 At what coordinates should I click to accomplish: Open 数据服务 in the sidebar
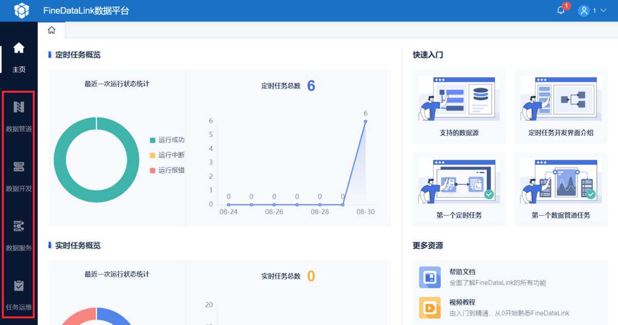[x=19, y=236]
